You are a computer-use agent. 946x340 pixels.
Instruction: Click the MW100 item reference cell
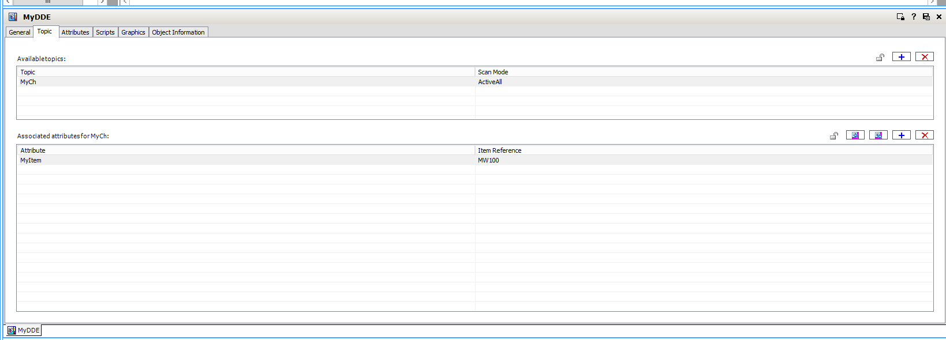(x=488, y=160)
